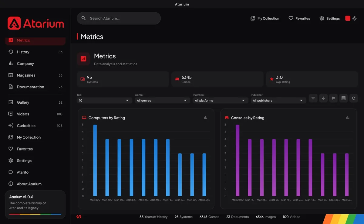
Task: Go to the Curiosities section
Action: 35,126
